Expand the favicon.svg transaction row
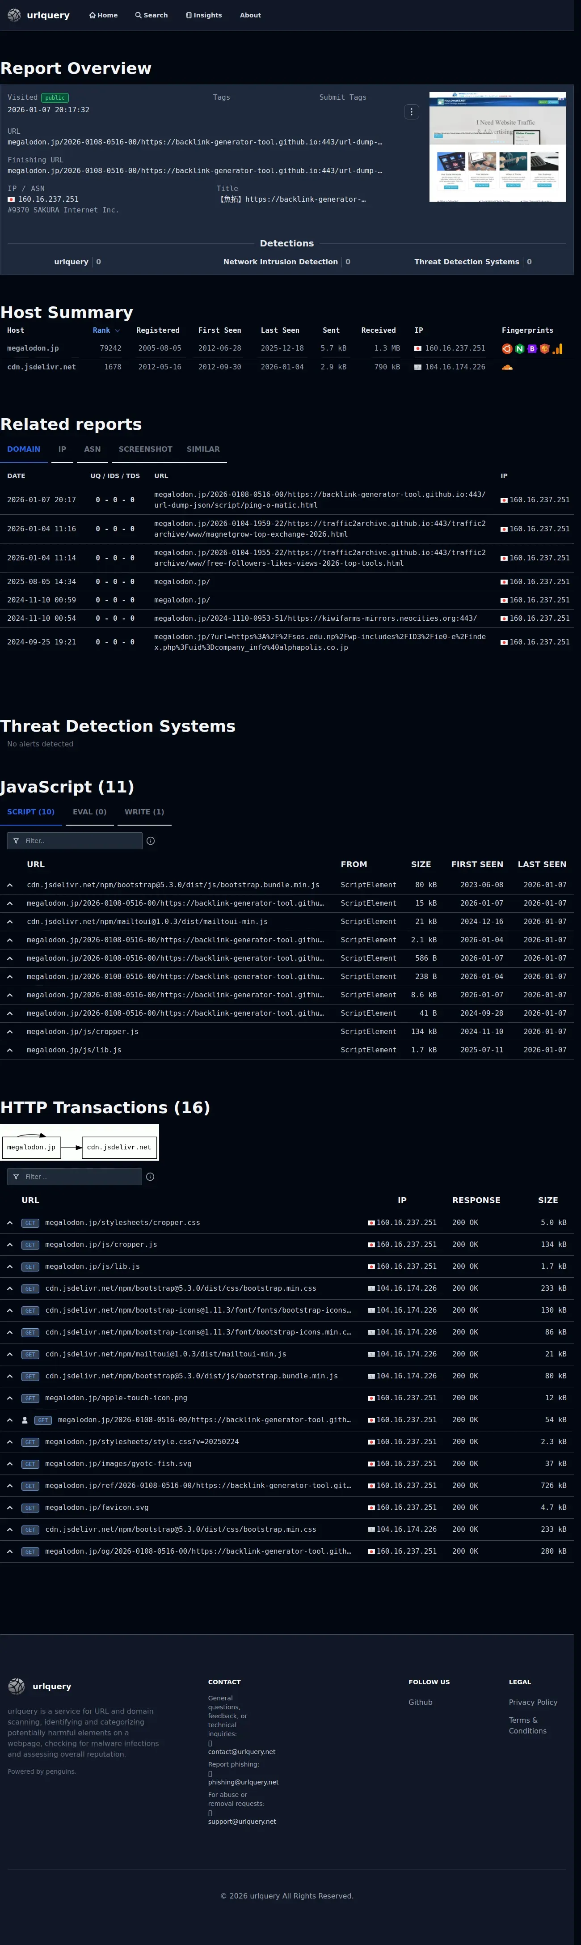The height and width of the screenshot is (1945, 581). tap(10, 1508)
